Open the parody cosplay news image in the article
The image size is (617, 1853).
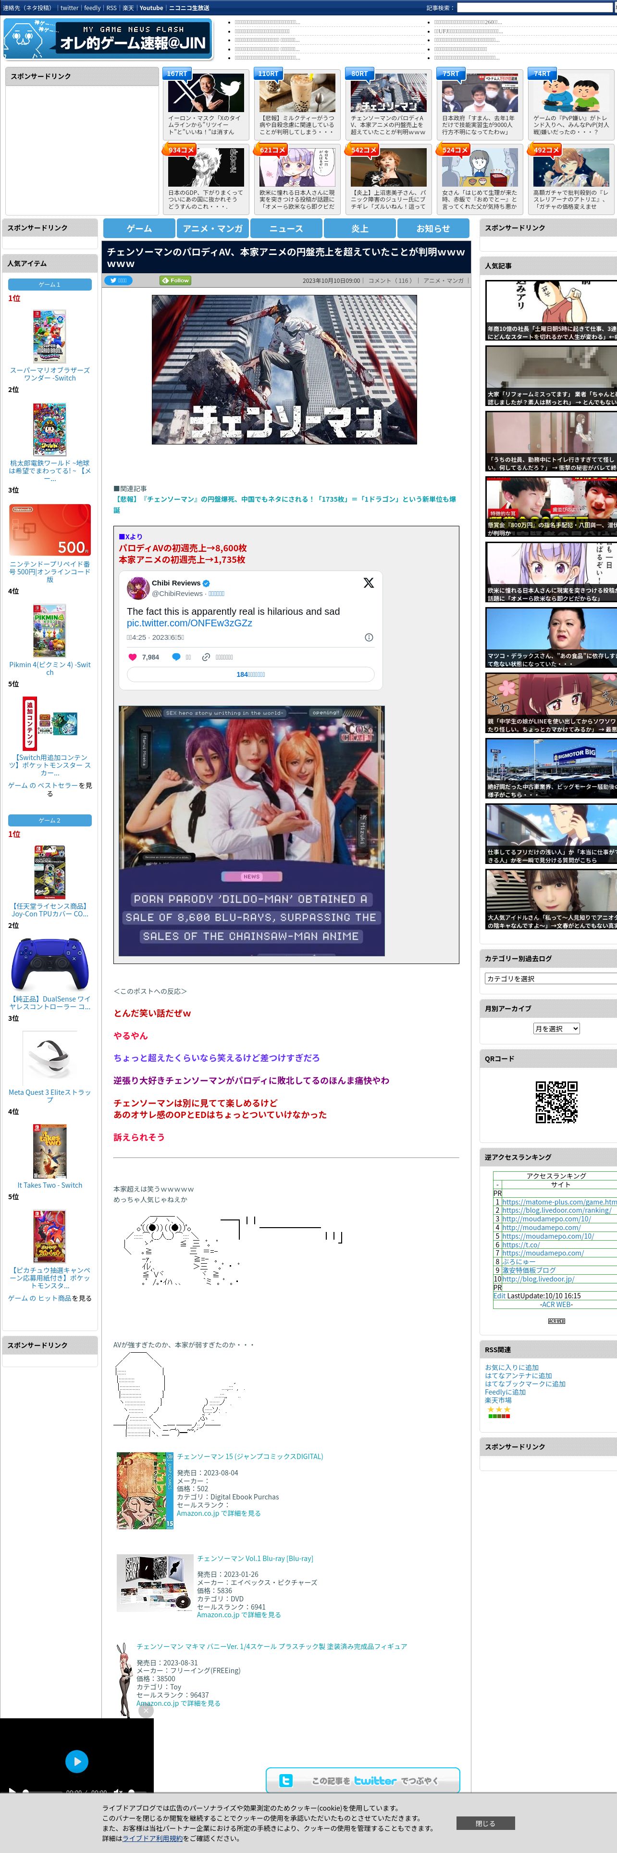[251, 831]
